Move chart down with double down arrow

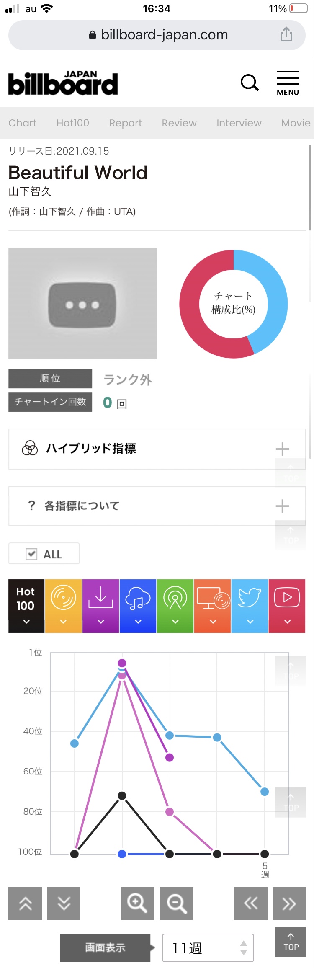tap(64, 903)
